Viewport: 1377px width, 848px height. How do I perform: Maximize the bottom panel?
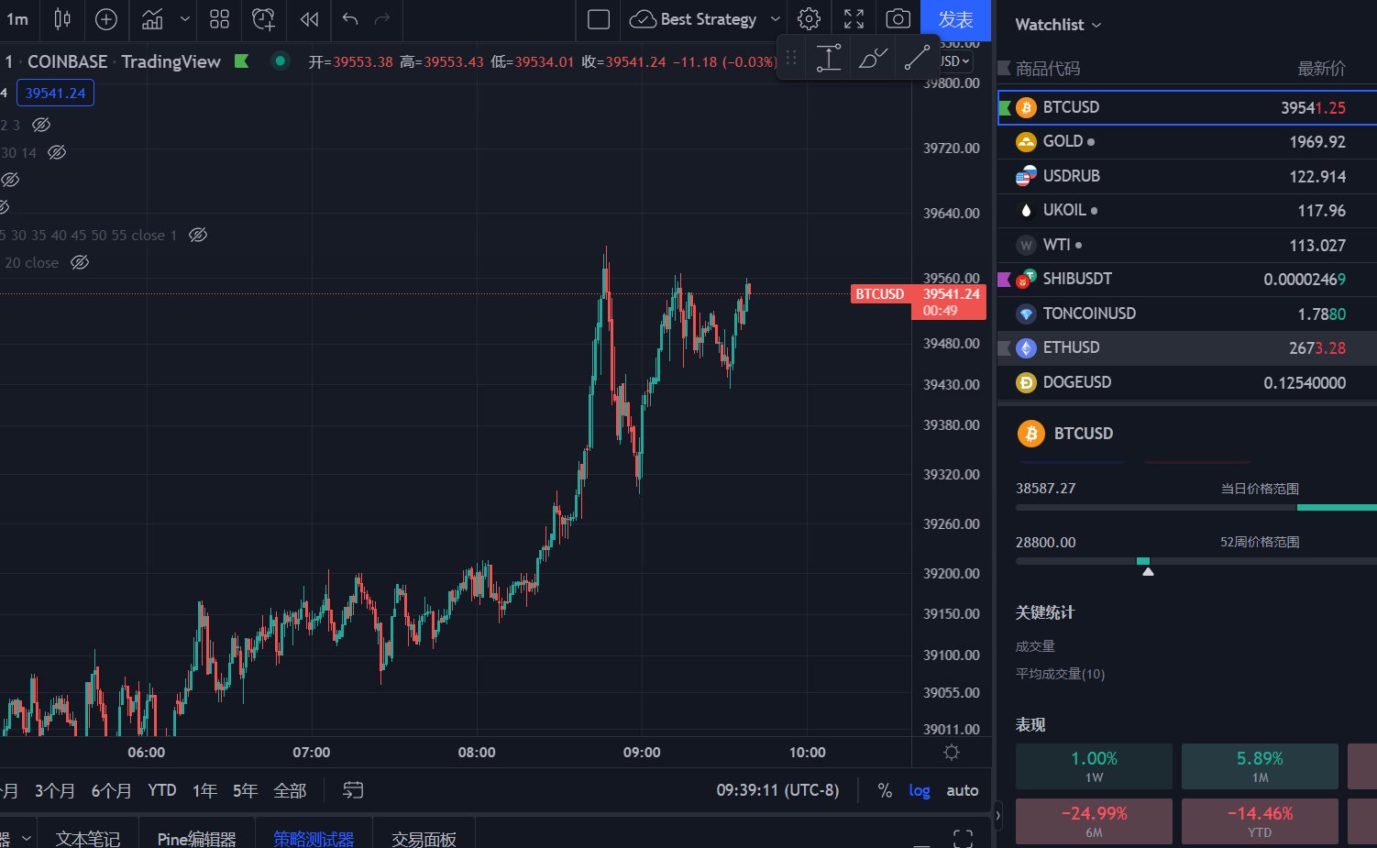[963, 837]
